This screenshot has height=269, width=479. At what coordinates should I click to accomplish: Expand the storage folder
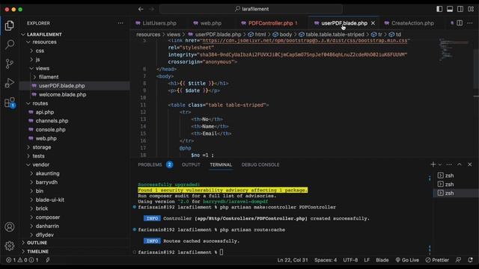pyautogui.click(x=42, y=147)
